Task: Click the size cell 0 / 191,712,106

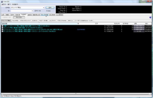Action: click(x=109, y=28)
